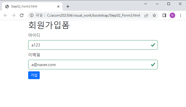
Task: Click the 이메일 field label
Action: pyautogui.click(x=34, y=55)
